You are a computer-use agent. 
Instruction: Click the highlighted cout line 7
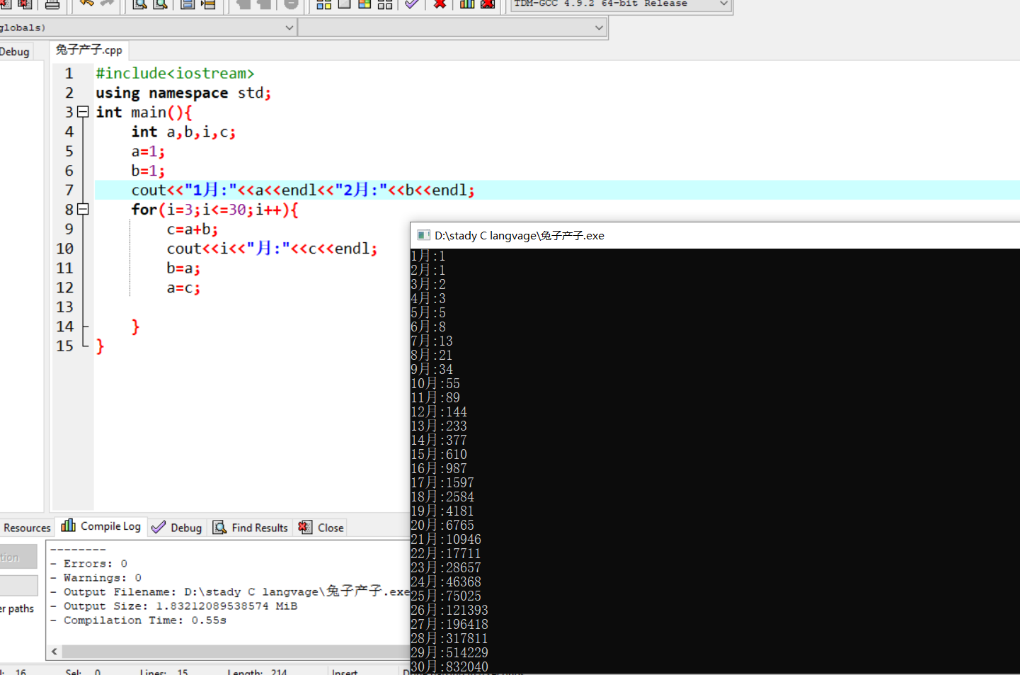click(x=303, y=190)
